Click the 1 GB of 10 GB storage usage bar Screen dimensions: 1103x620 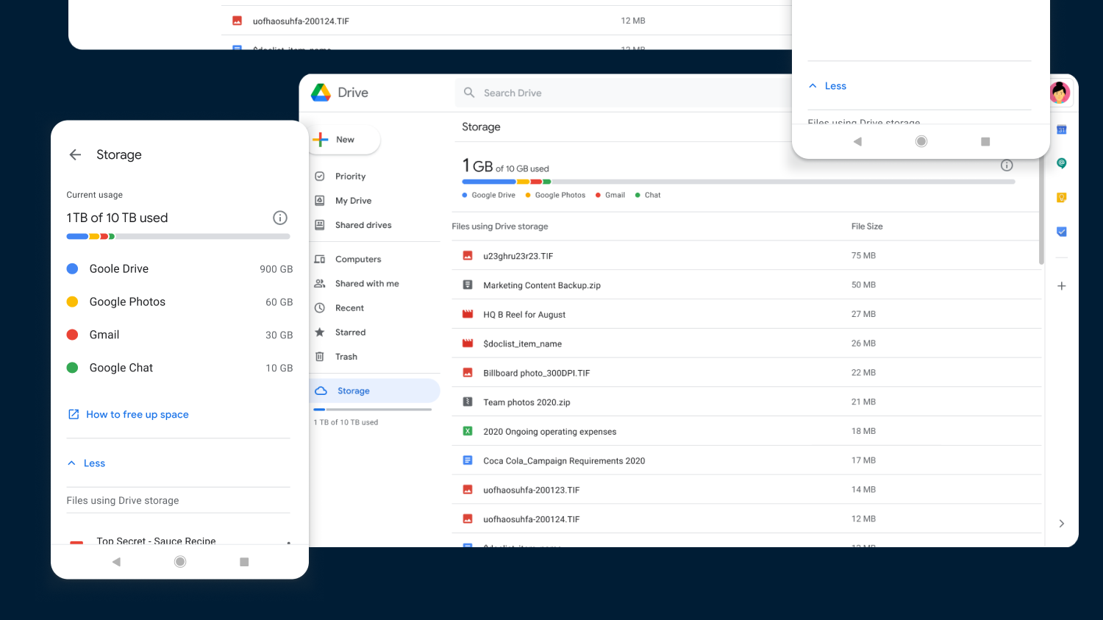tap(738, 182)
